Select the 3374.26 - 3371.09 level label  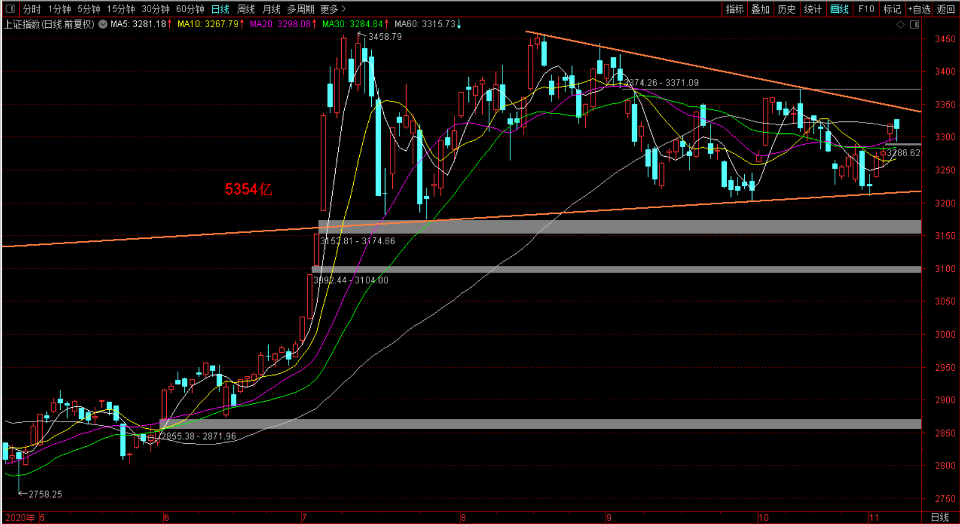pos(662,83)
